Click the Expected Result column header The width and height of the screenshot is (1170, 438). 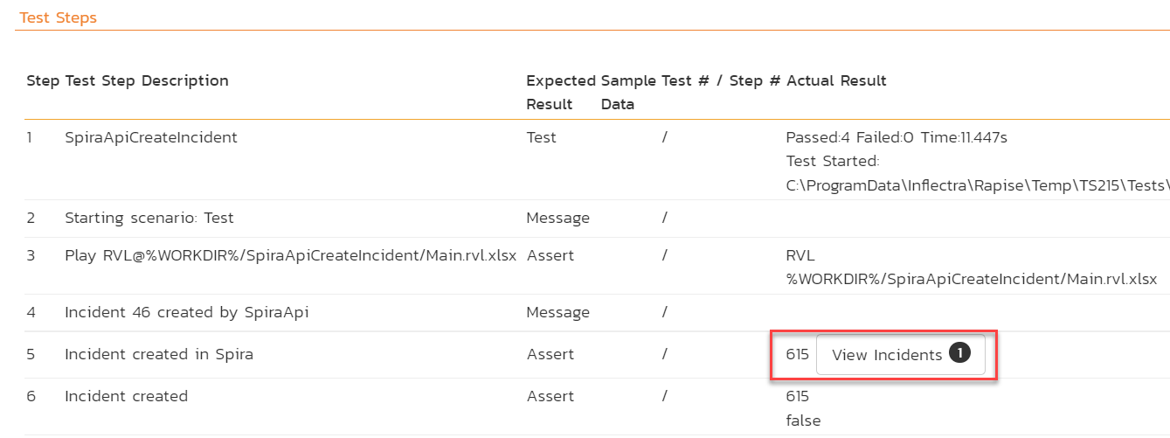tap(560, 92)
